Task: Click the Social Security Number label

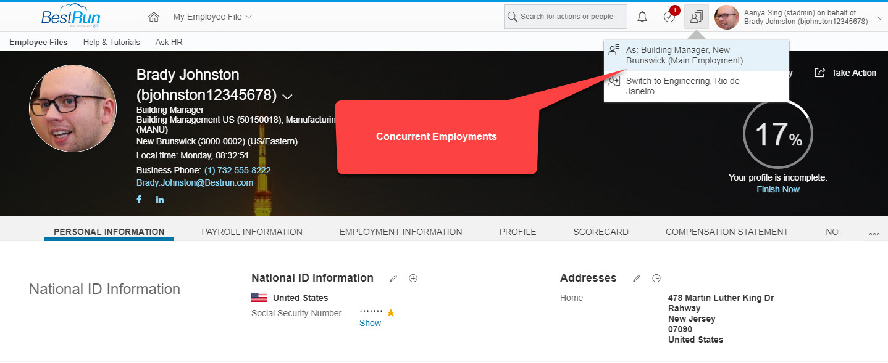Action: coord(296,313)
